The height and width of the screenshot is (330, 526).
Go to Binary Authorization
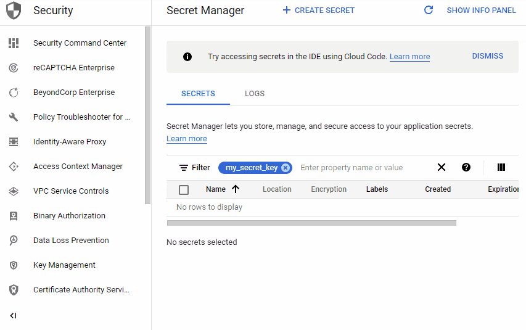[x=69, y=216]
